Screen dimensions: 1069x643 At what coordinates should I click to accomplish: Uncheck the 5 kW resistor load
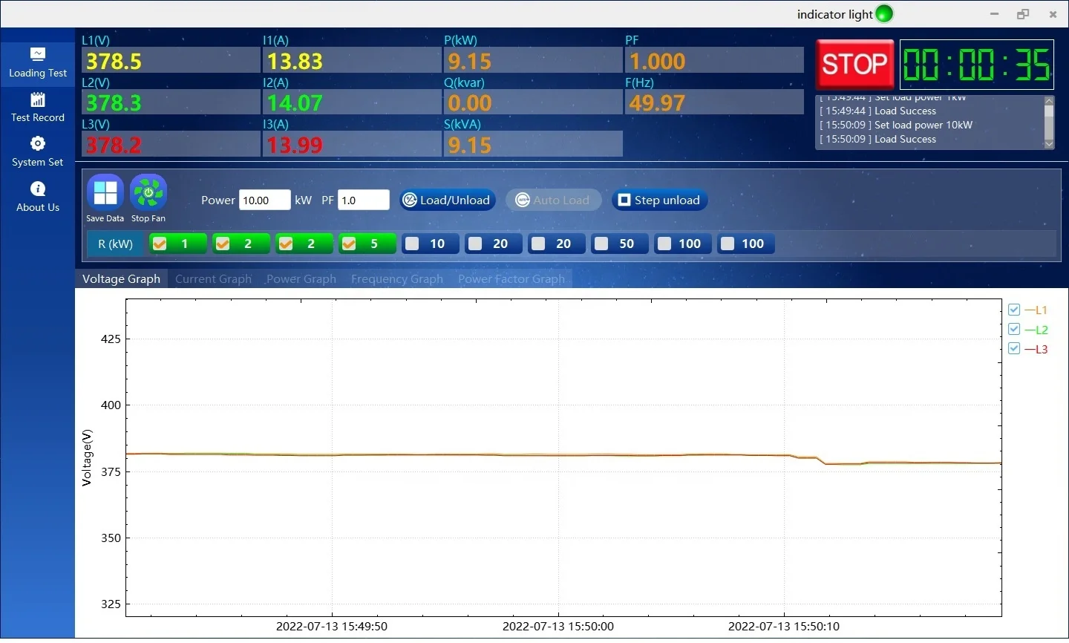pos(349,244)
